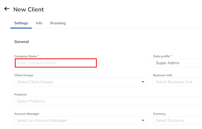Open the Select an Account Manager dropdown

tap(81, 121)
